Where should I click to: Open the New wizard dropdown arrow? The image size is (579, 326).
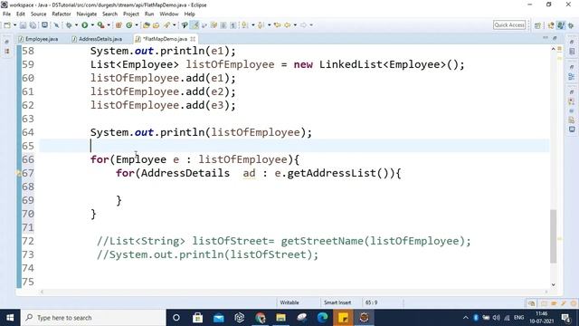click(x=15, y=25)
